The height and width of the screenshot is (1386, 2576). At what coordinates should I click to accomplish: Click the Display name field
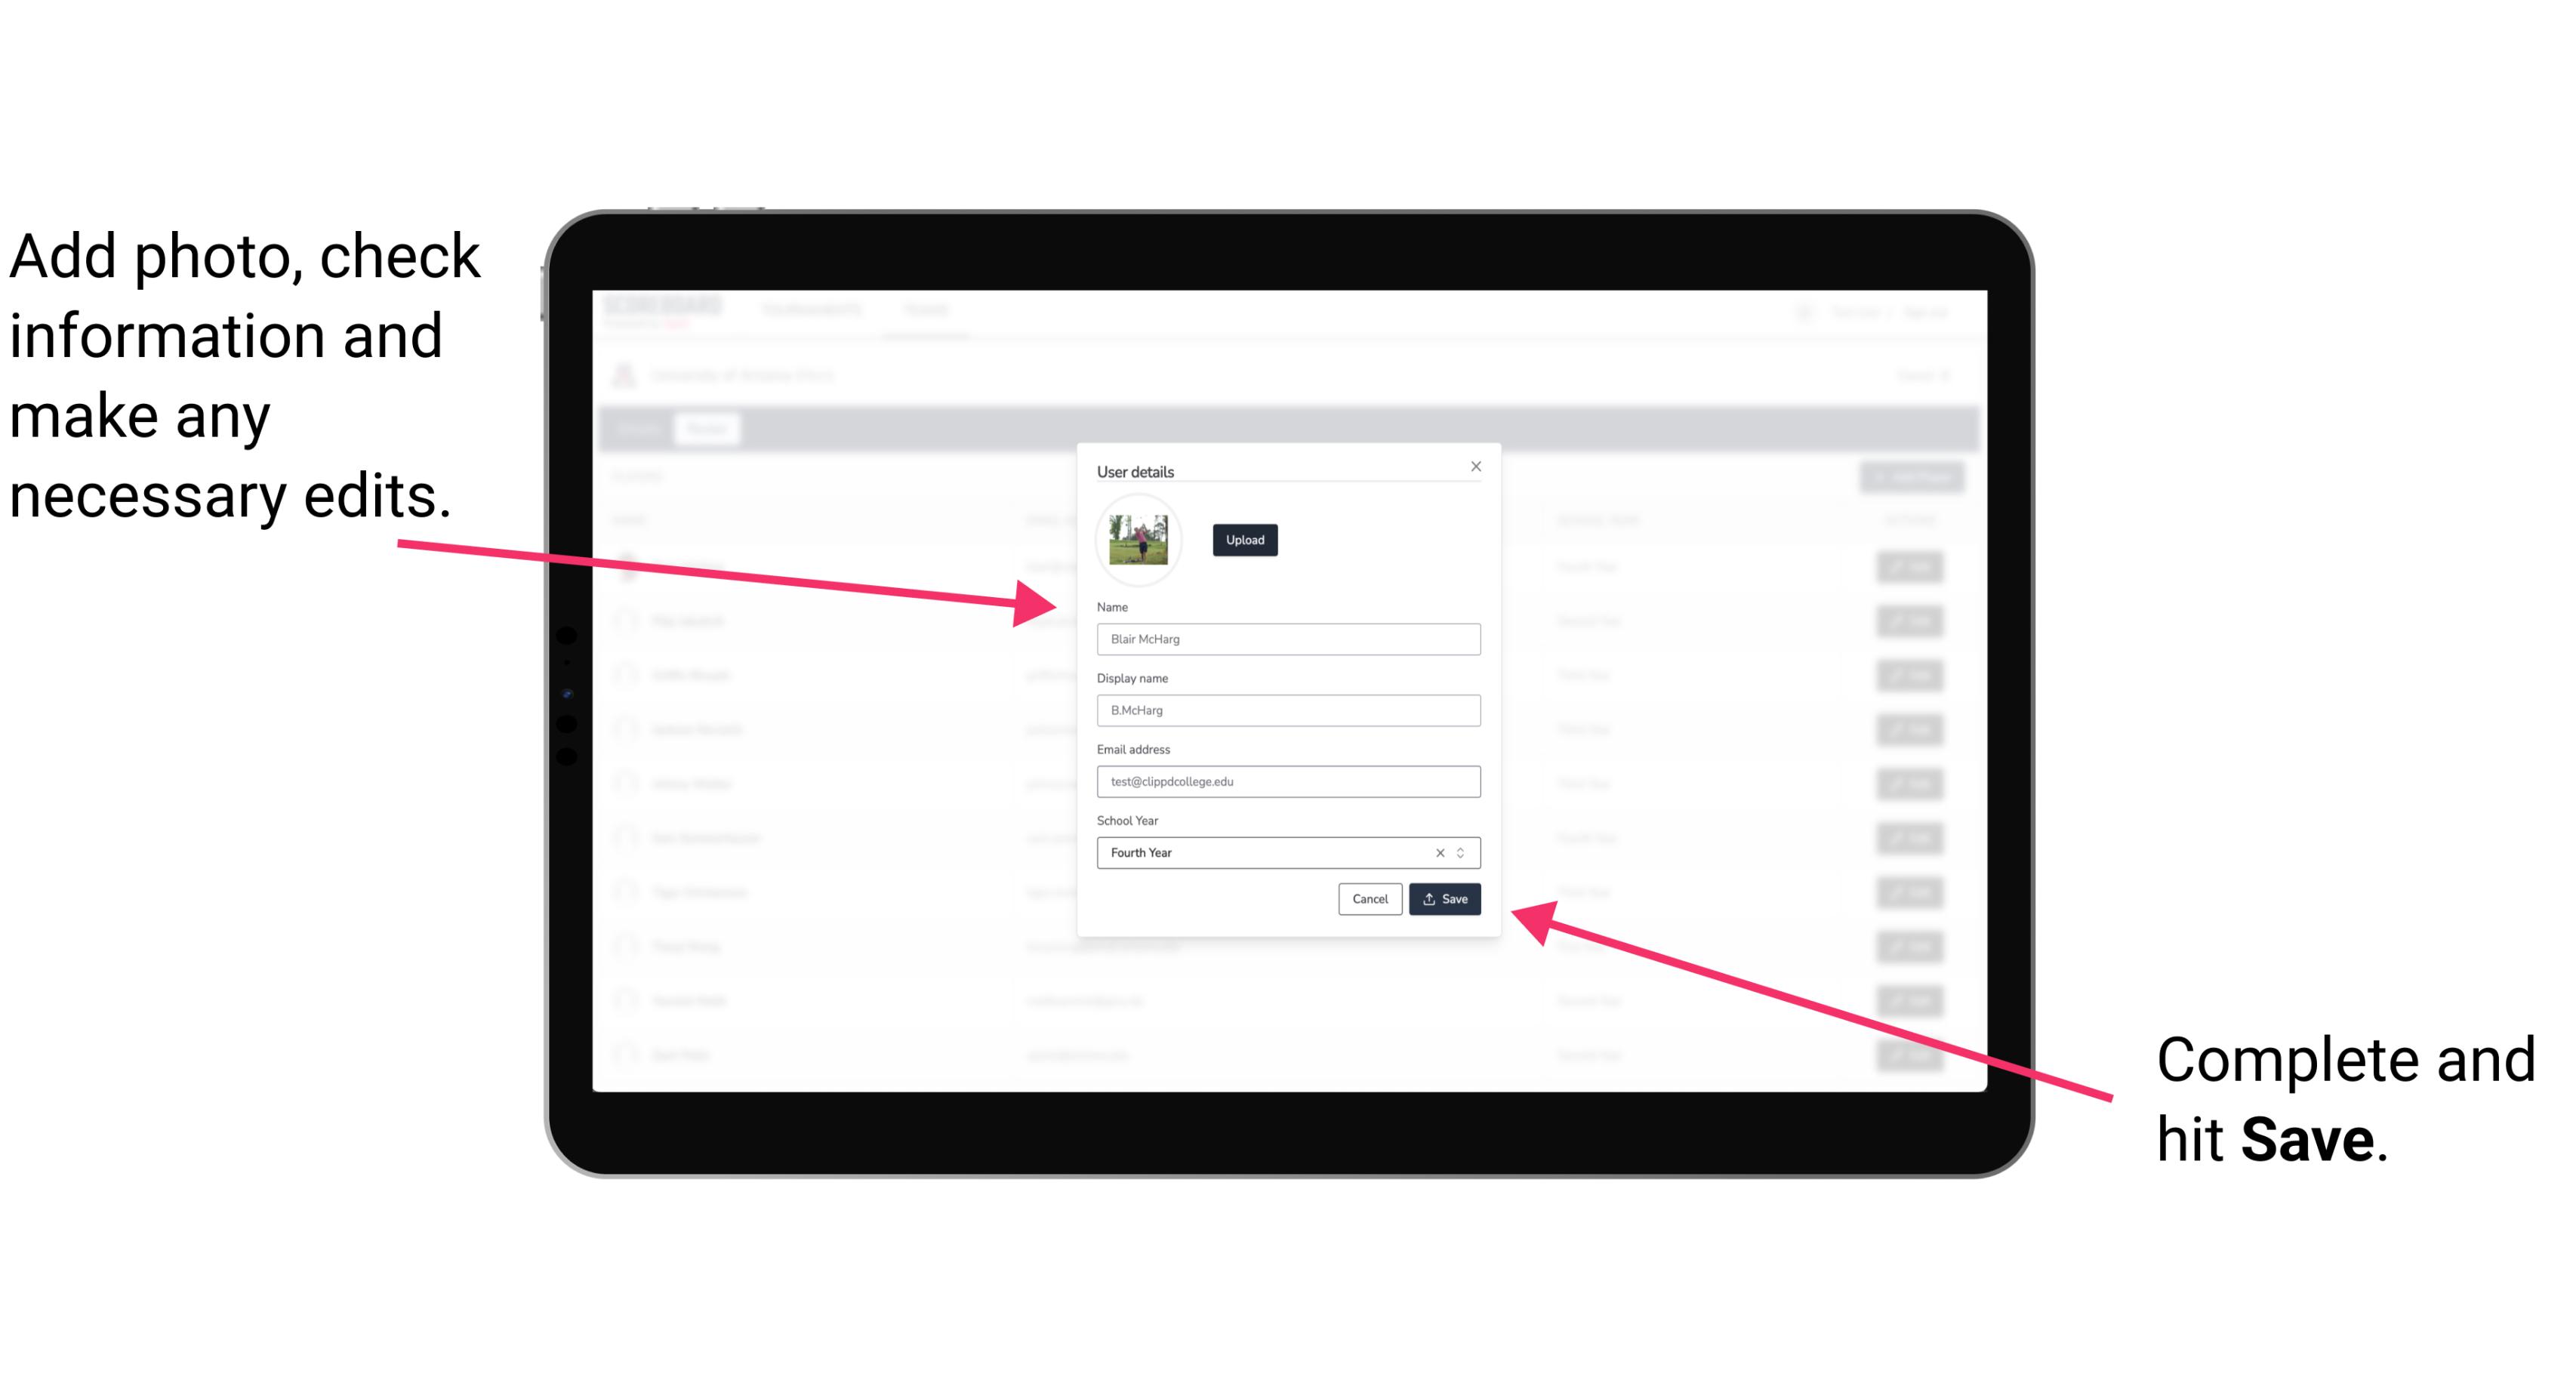coord(1286,710)
